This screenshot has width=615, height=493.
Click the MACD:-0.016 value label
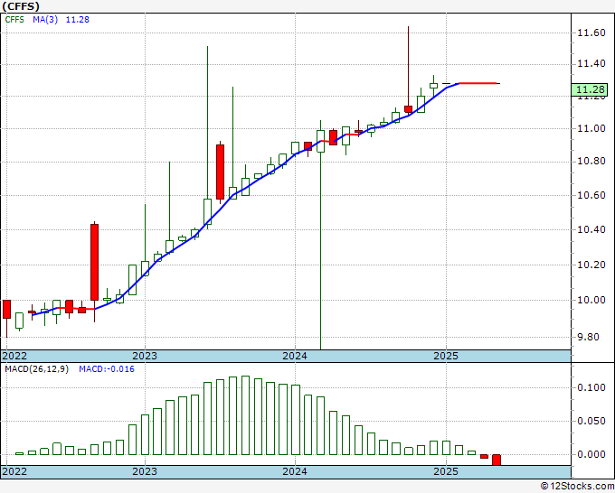tap(107, 369)
